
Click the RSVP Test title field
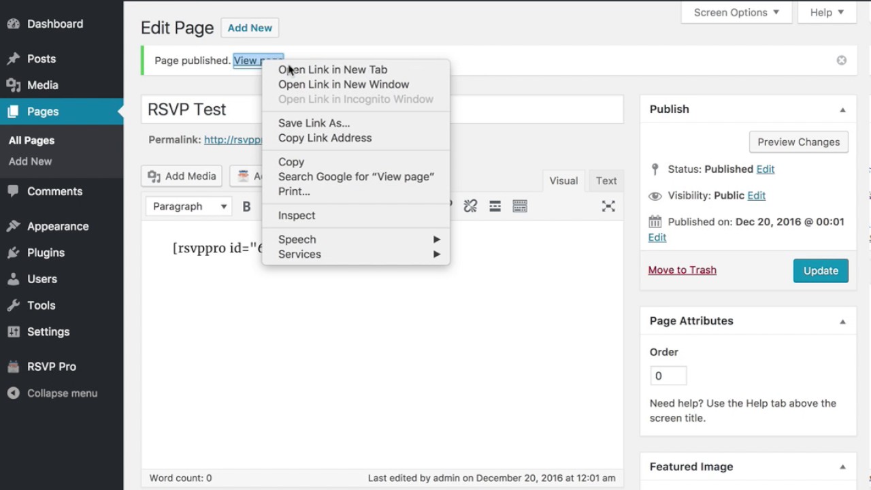click(x=382, y=110)
